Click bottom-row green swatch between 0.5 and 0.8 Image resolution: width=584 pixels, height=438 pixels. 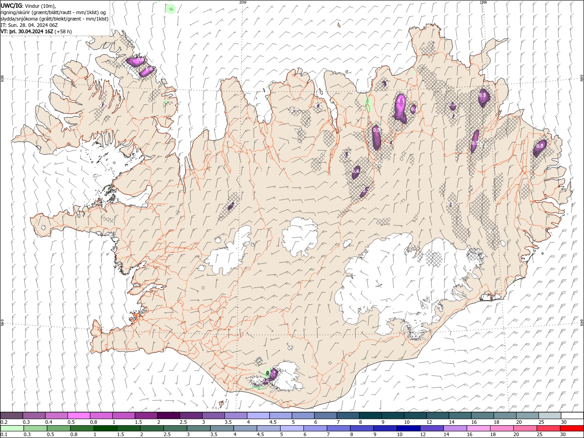(x=59, y=428)
